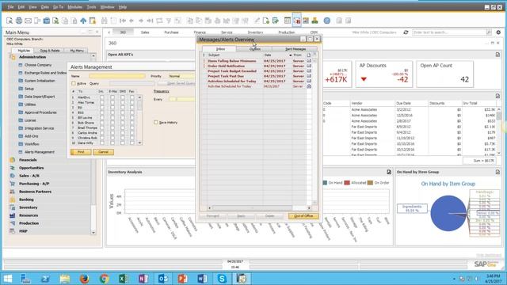This screenshot has width=507, height=285.
Task: Click the Date column sort arrow in inbox
Action: (291, 55)
